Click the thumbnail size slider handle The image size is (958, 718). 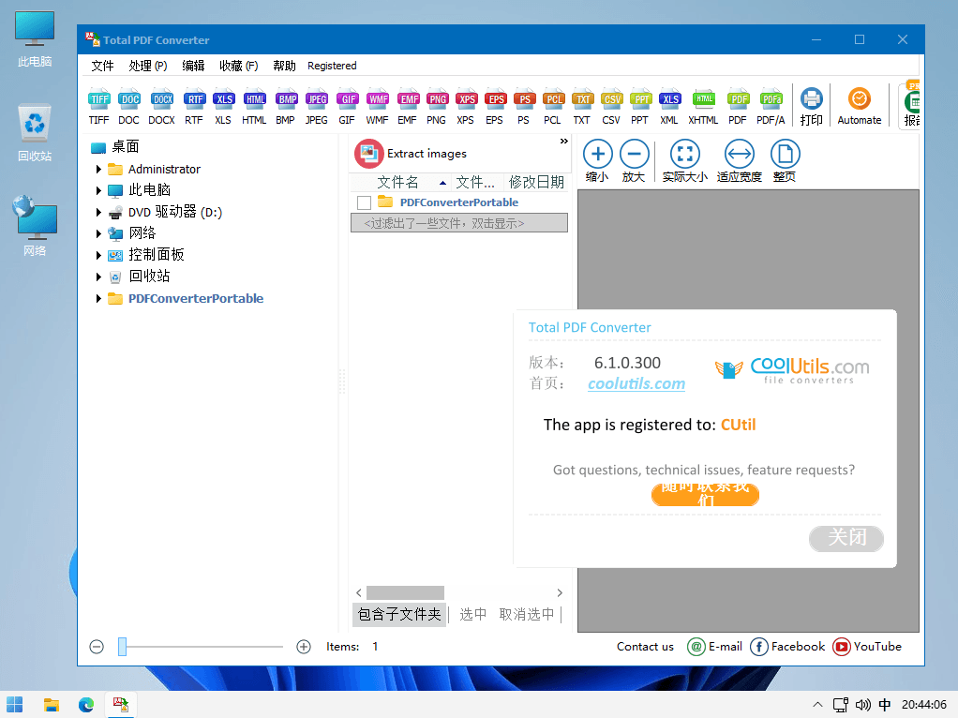click(x=122, y=647)
